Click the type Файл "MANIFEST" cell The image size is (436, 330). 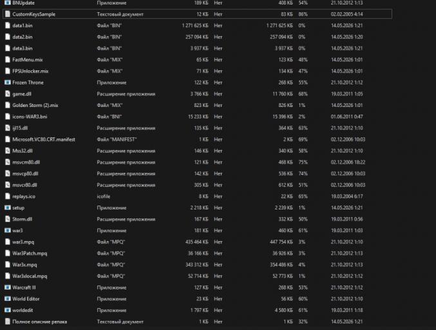[x=117, y=140]
